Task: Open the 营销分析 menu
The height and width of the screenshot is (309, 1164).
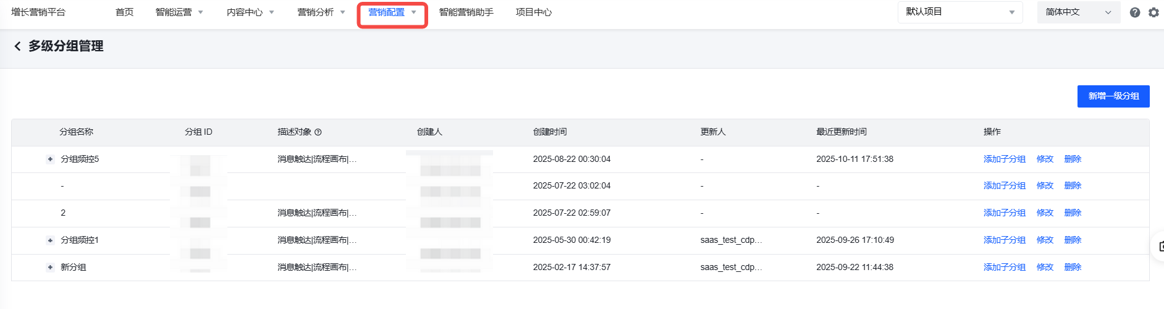Action: click(x=321, y=12)
